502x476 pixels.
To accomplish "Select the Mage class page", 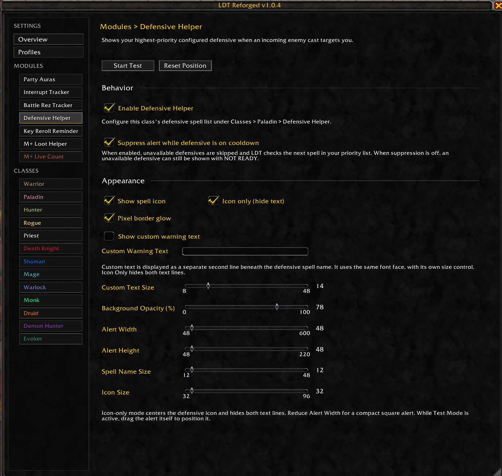I will [x=51, y=274].
